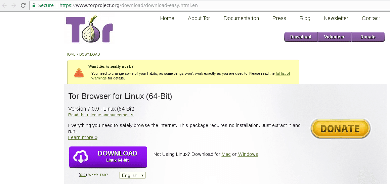Open the English language dropdown
Image resolution: width=390 pixels, height=184 pixels.
click(132, 175)
